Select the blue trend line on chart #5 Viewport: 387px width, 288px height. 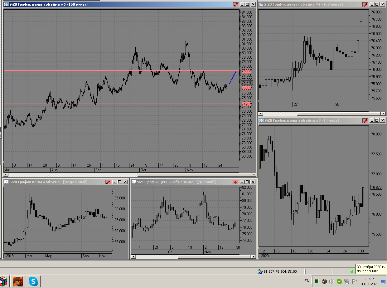pyautogui.click(x=233, y=77)
